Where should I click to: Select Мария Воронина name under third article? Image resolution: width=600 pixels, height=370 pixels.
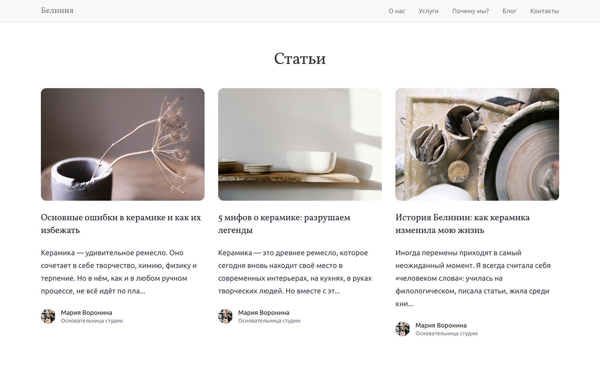441,325
